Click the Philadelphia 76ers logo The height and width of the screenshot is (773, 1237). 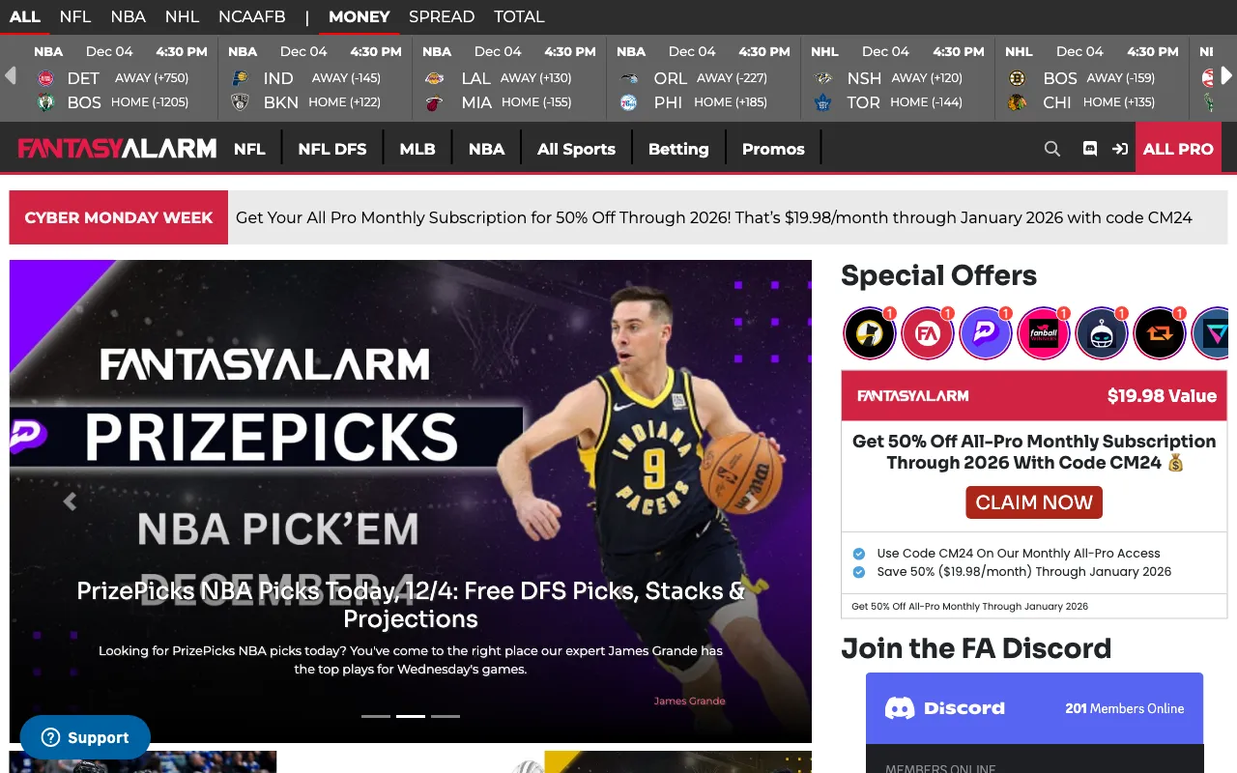tap(628, 102)
